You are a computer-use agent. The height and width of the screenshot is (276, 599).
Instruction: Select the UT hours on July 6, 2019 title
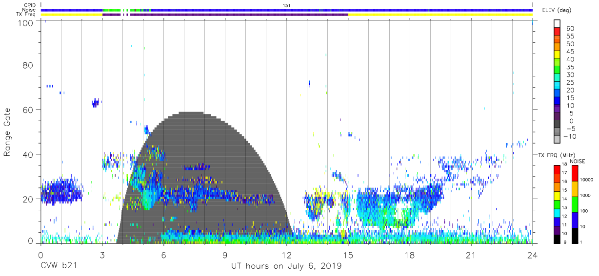[286, 266]
